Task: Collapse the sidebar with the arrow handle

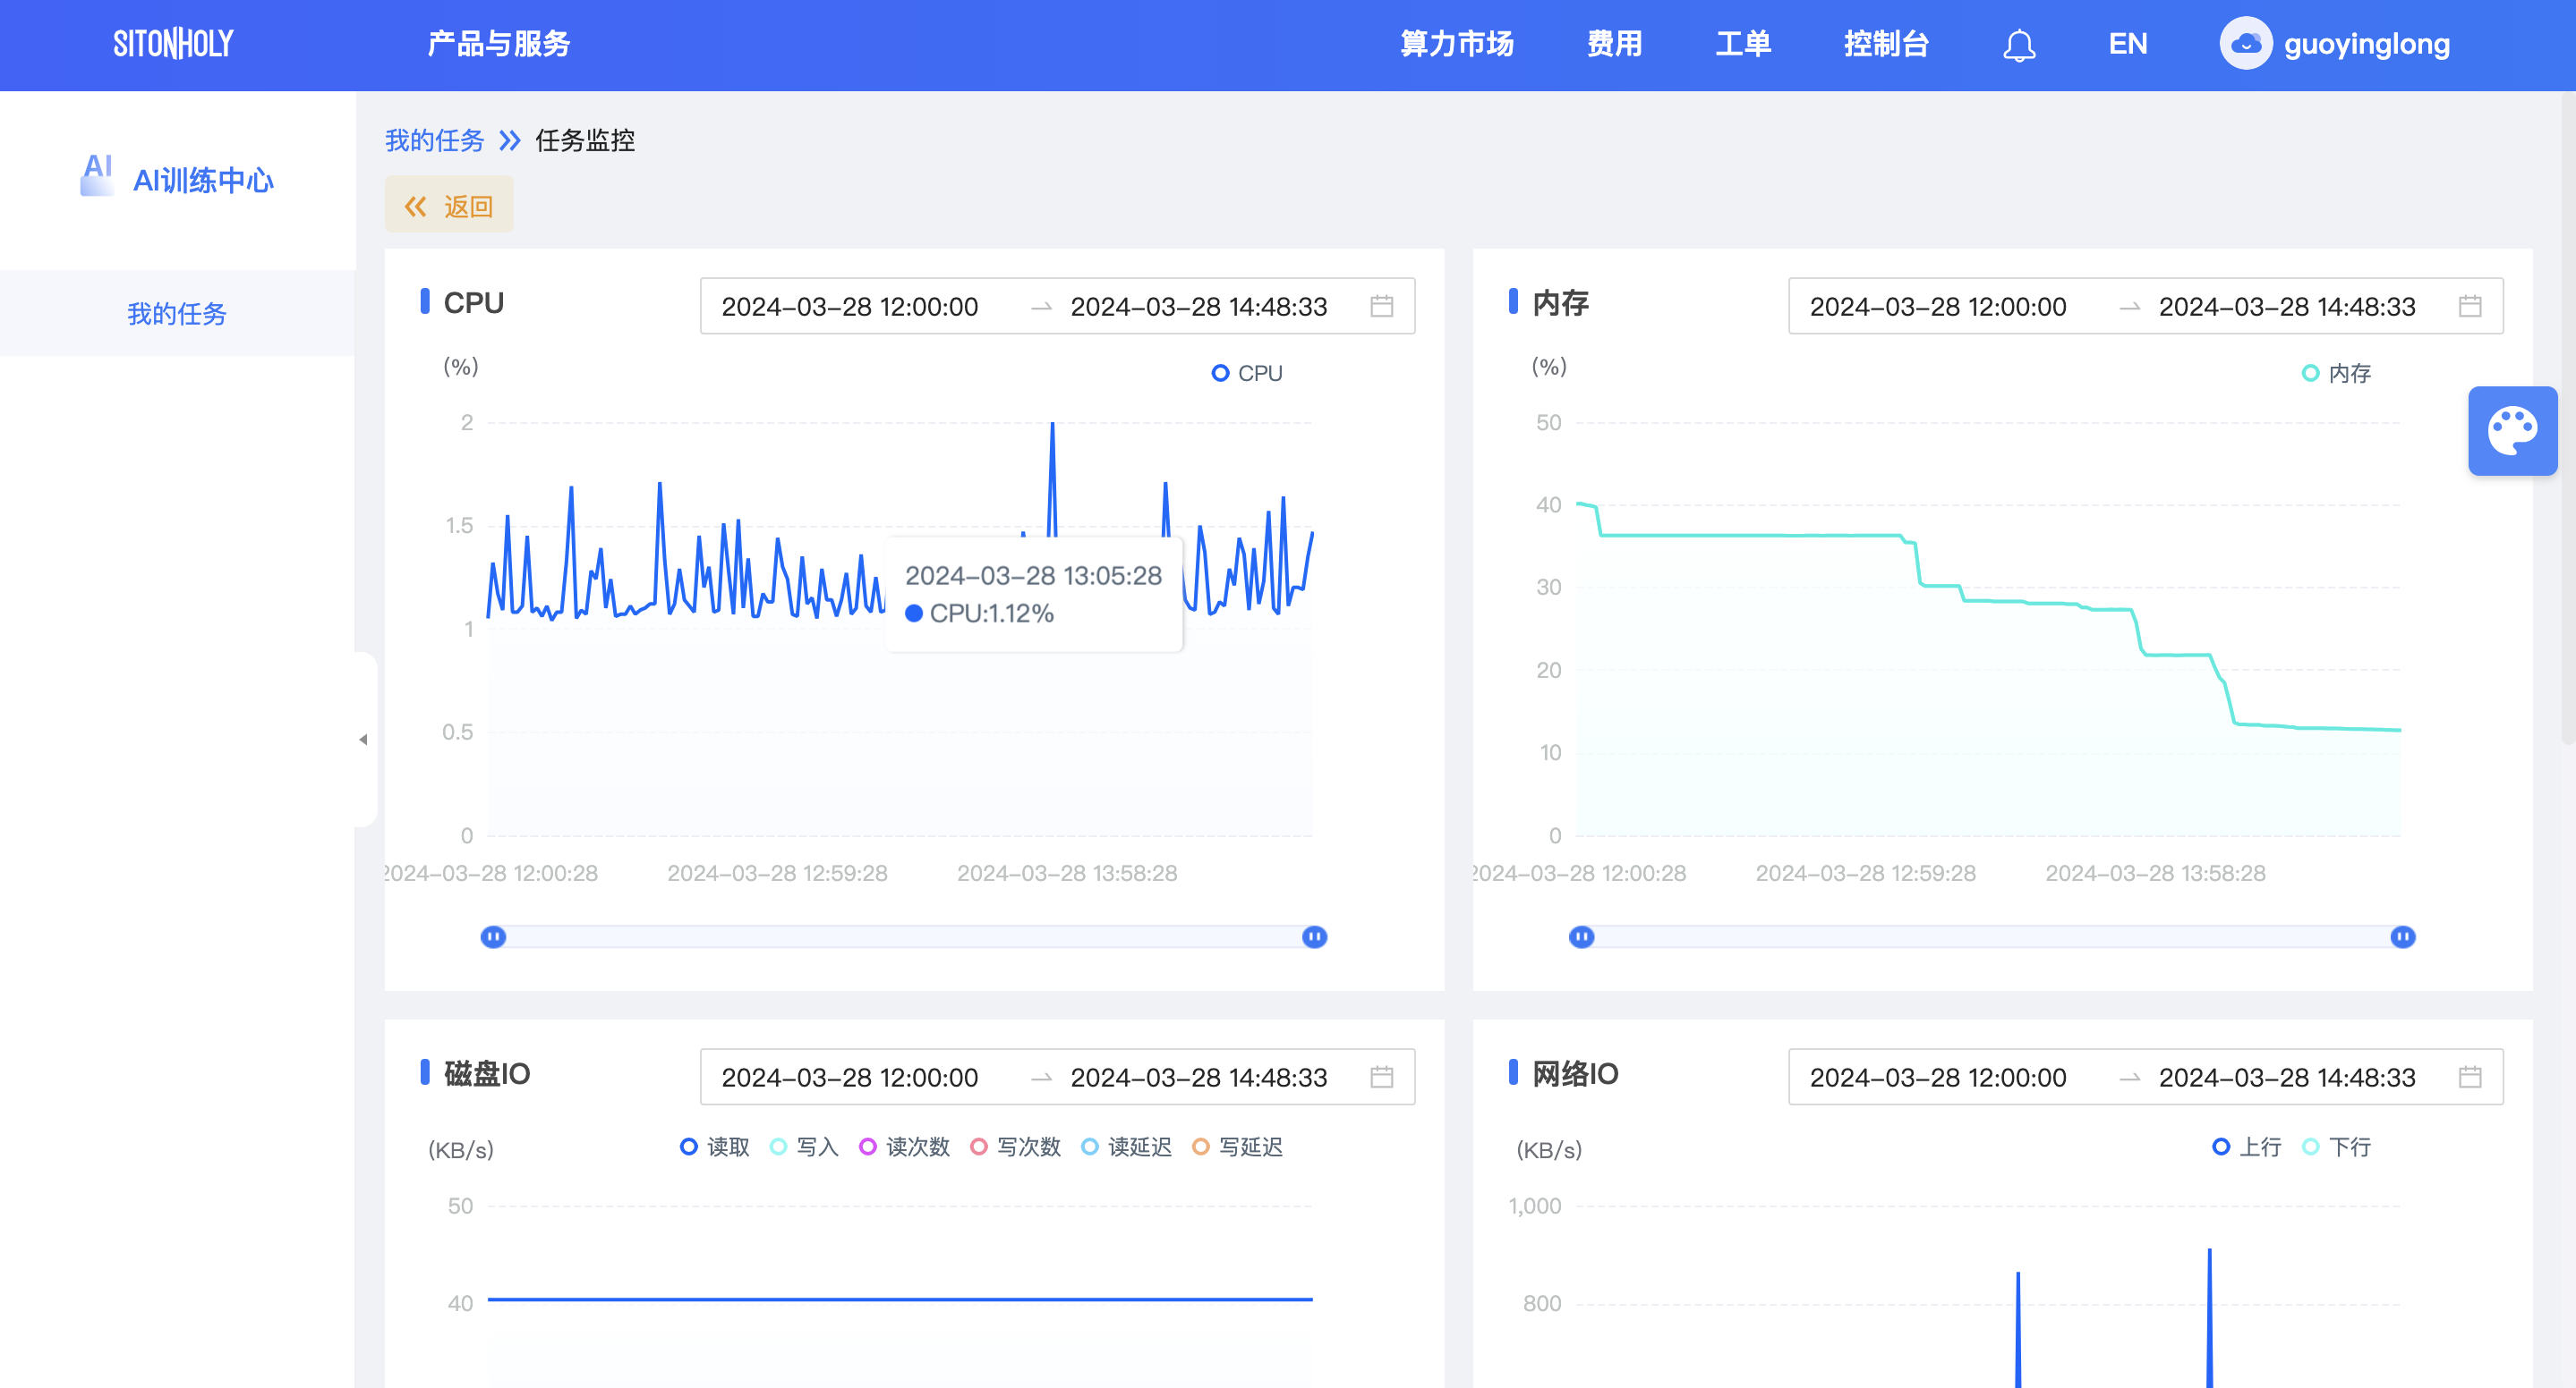Action: 364,740
